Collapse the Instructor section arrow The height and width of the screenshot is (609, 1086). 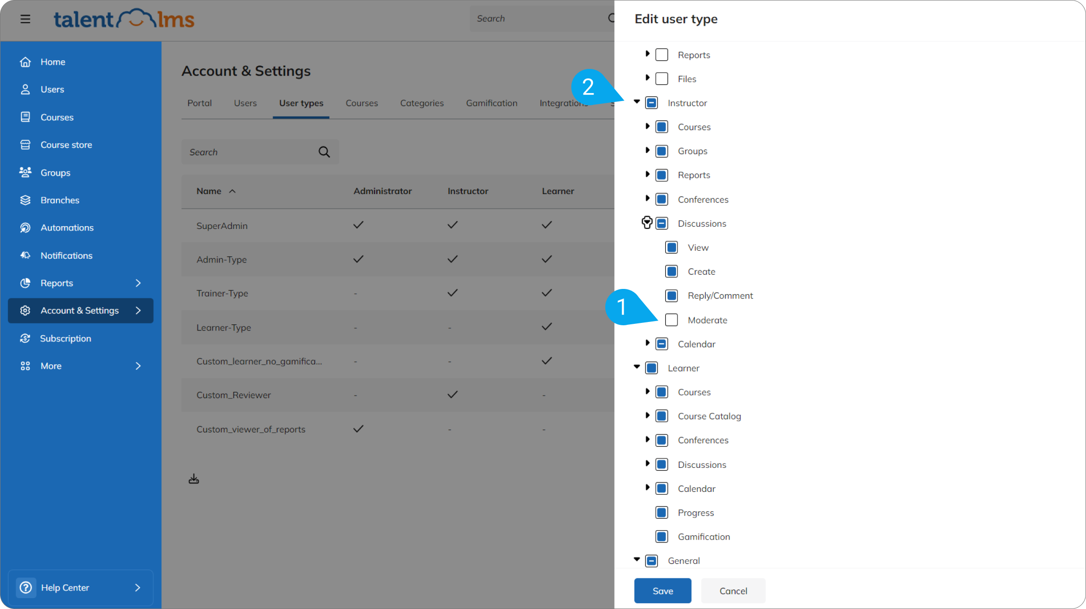[x=637, y=102]
